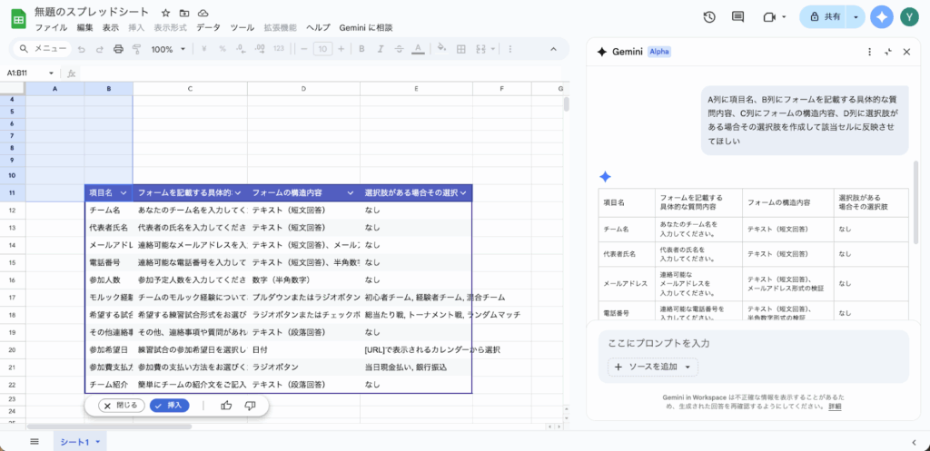Select the paint format tool
This screenshot has width=930, height=451.
coord(136,49)
